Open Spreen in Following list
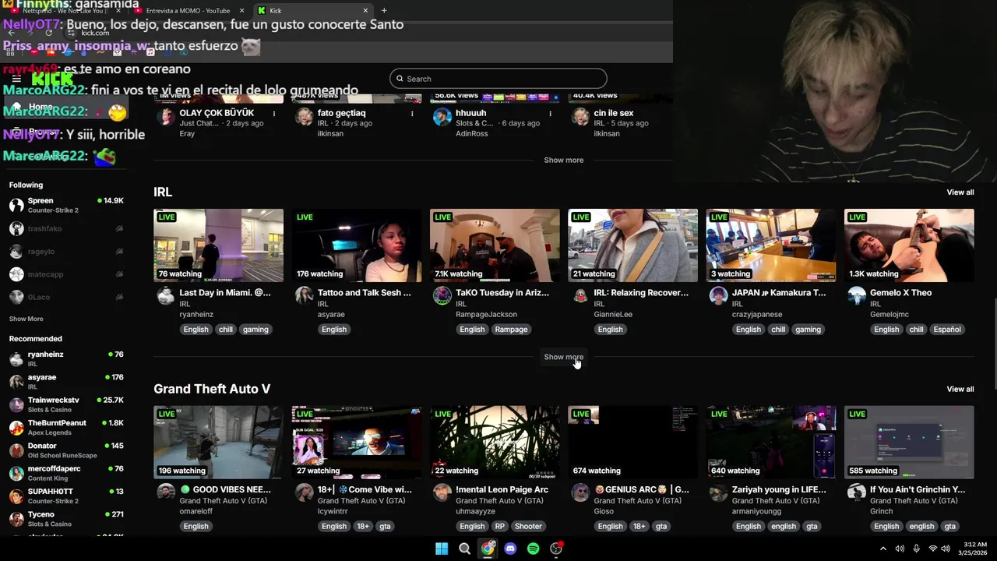 click(x=66, y=205)
